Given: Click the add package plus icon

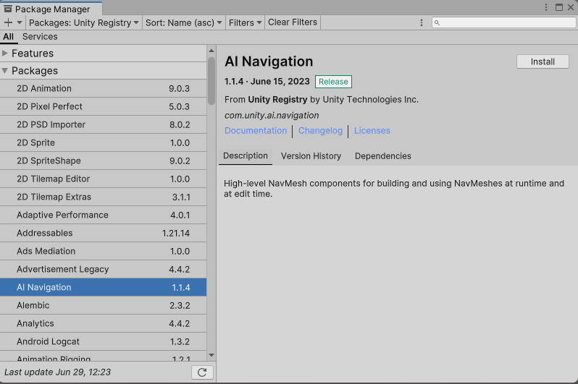Looking at the screenshot, I should [8, 22].
